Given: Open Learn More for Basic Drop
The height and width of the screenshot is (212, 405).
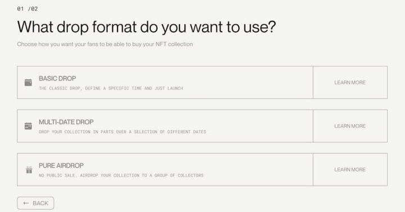Looking at the screenshot, I should click(350, 82).
